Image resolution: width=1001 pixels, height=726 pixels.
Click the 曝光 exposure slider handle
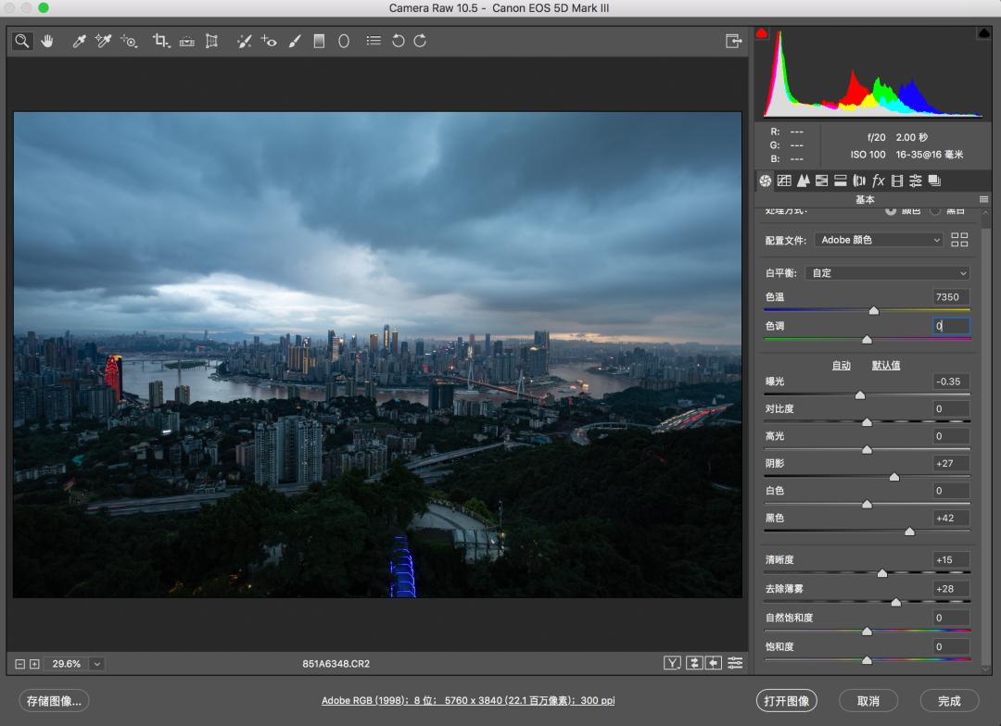coord(859,395)
